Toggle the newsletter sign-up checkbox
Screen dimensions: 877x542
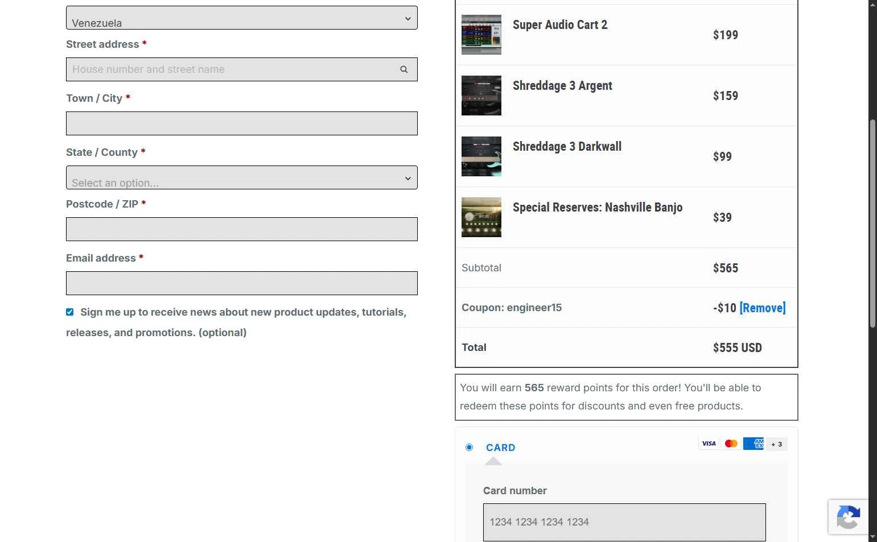(x=70, y=312)
